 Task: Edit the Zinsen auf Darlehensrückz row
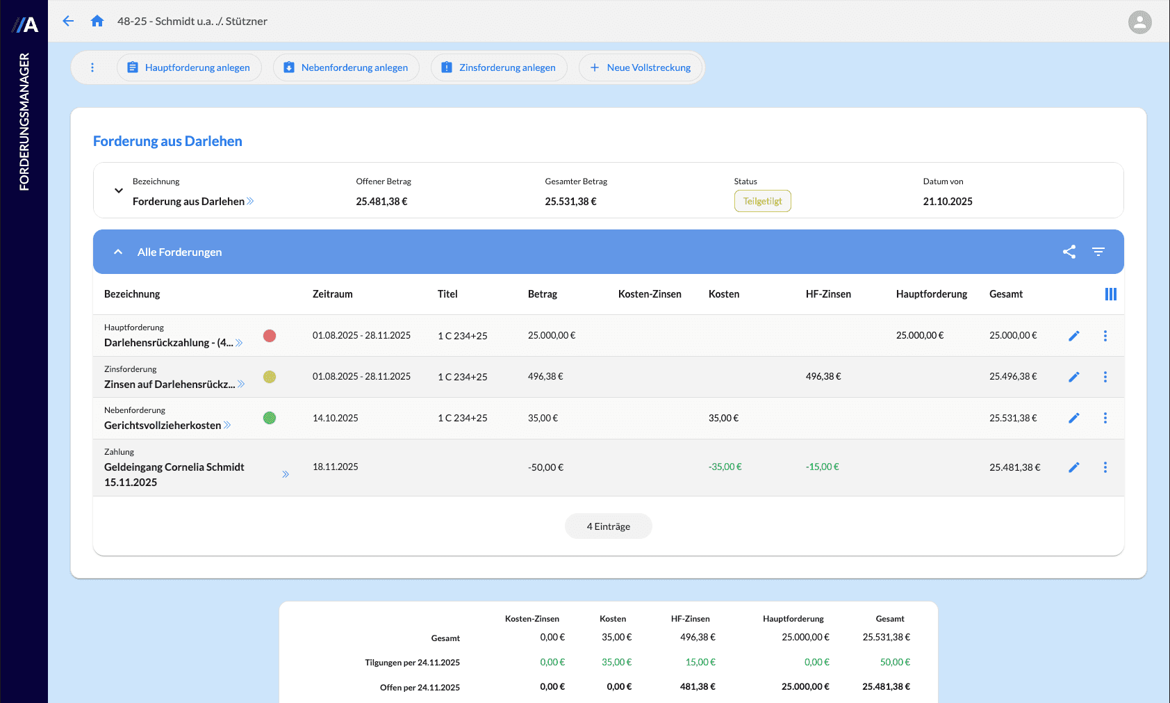click(x=1074, y=377)
